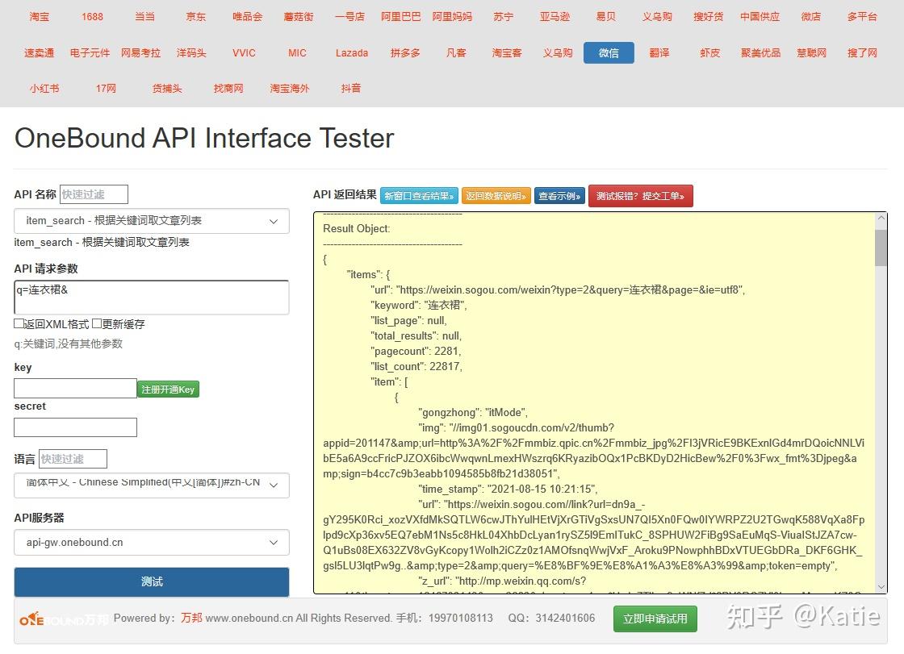Switch to the 淘宝 platform tab
Viewport: 904px width, 654px height.
point(40,17)
